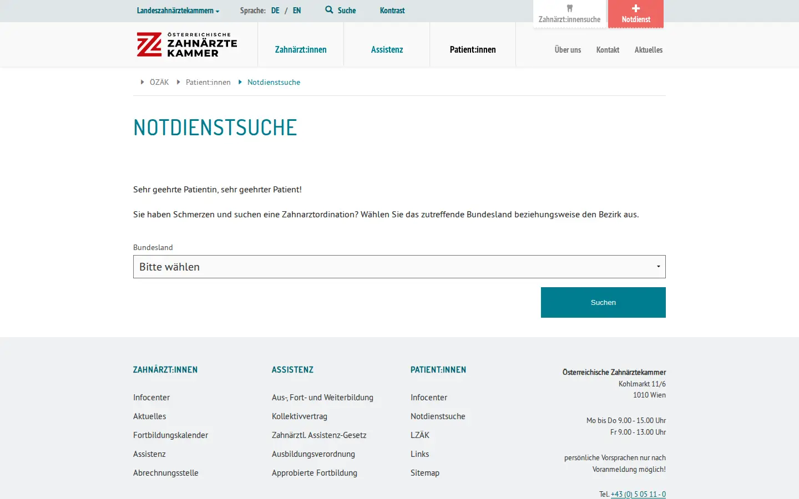This screenshot has width=799, height=499.
Task: Click the Suche text link
Action: tap(347, 11)
